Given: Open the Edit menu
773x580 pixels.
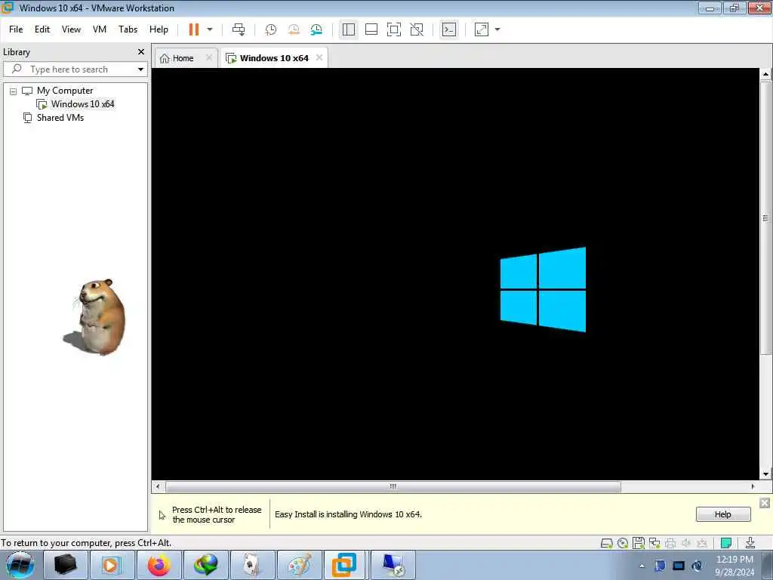Looking at the screenshot, I should point(42,29).
